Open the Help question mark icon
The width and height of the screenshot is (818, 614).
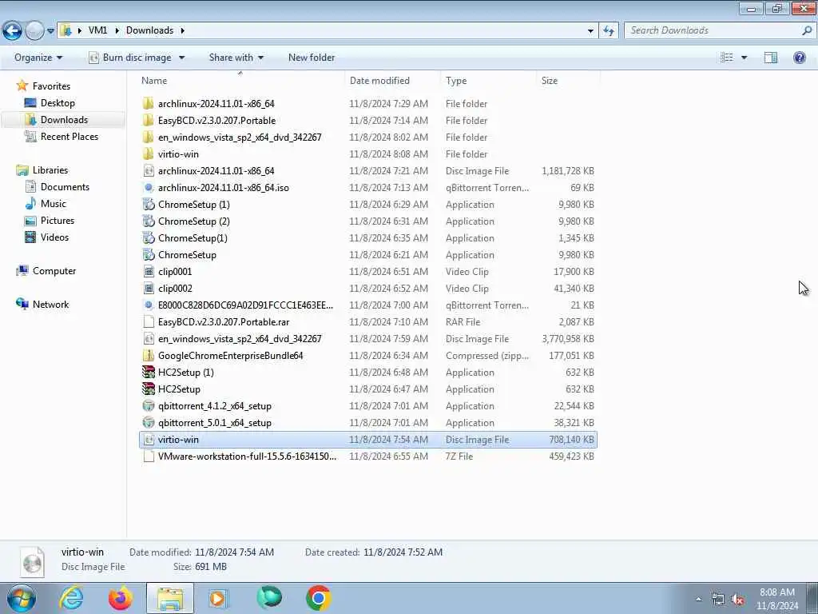(x=799, y=58)
